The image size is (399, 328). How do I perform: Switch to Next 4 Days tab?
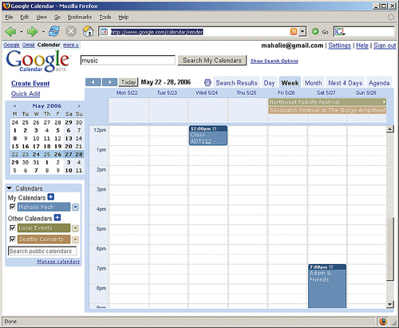point(345,83)
